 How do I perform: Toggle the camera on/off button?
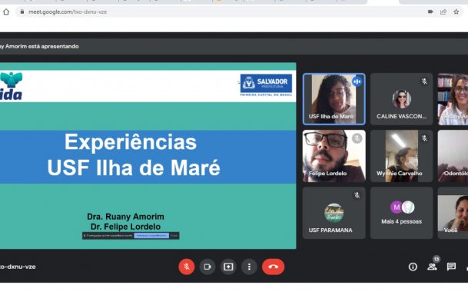click(x=207, y=267)
